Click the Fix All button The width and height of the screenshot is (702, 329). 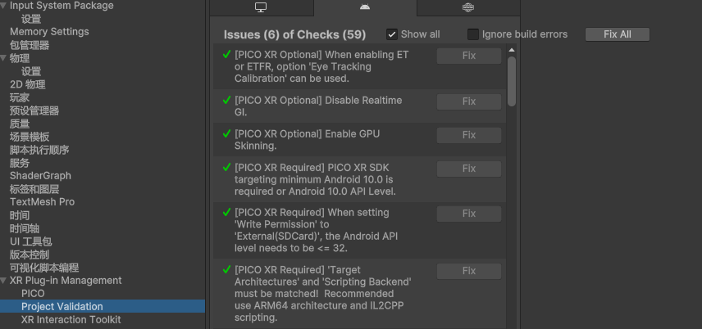(x=618, y=34)
